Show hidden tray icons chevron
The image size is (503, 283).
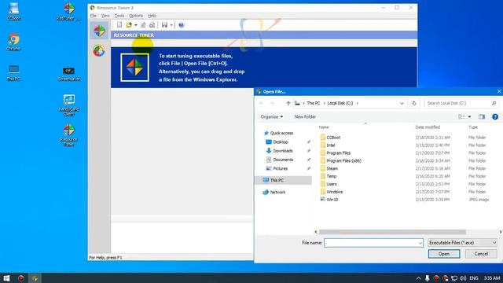[419, 278]
